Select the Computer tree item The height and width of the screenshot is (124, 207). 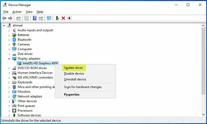[25, 49]
